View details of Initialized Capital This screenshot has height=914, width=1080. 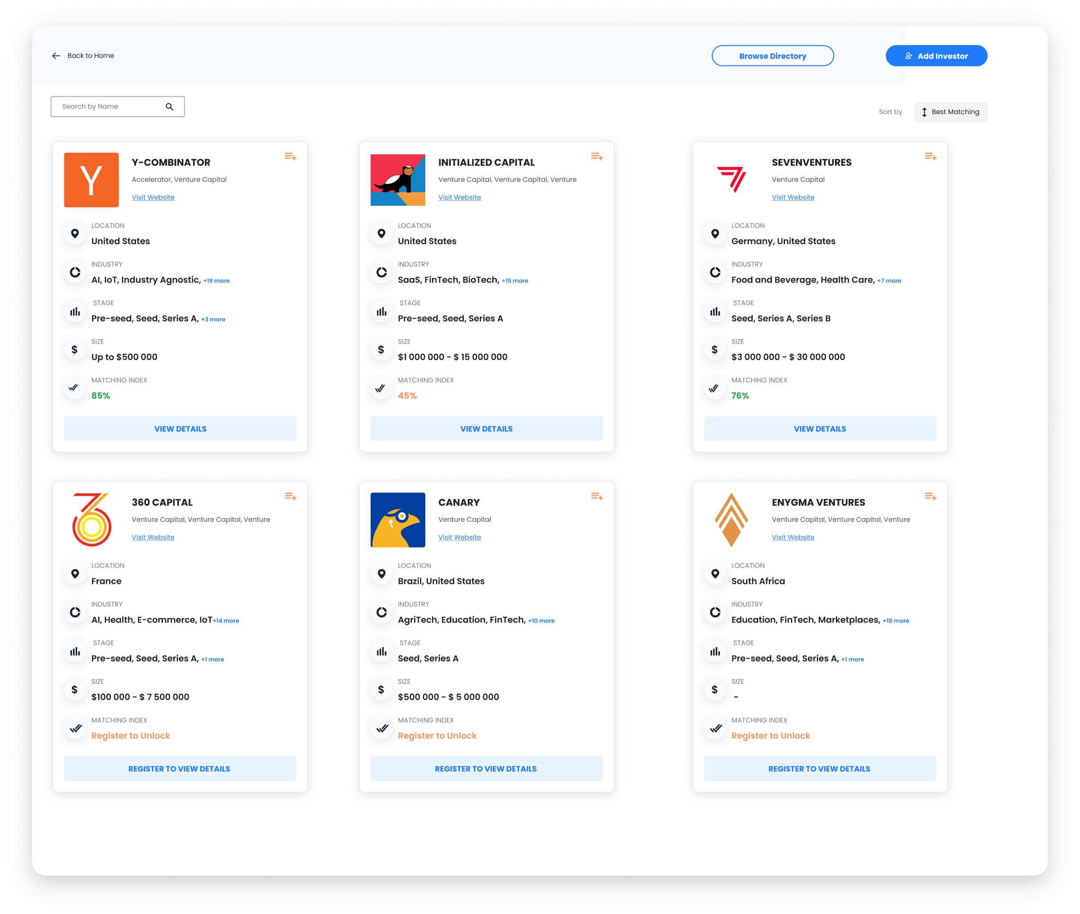486,429
